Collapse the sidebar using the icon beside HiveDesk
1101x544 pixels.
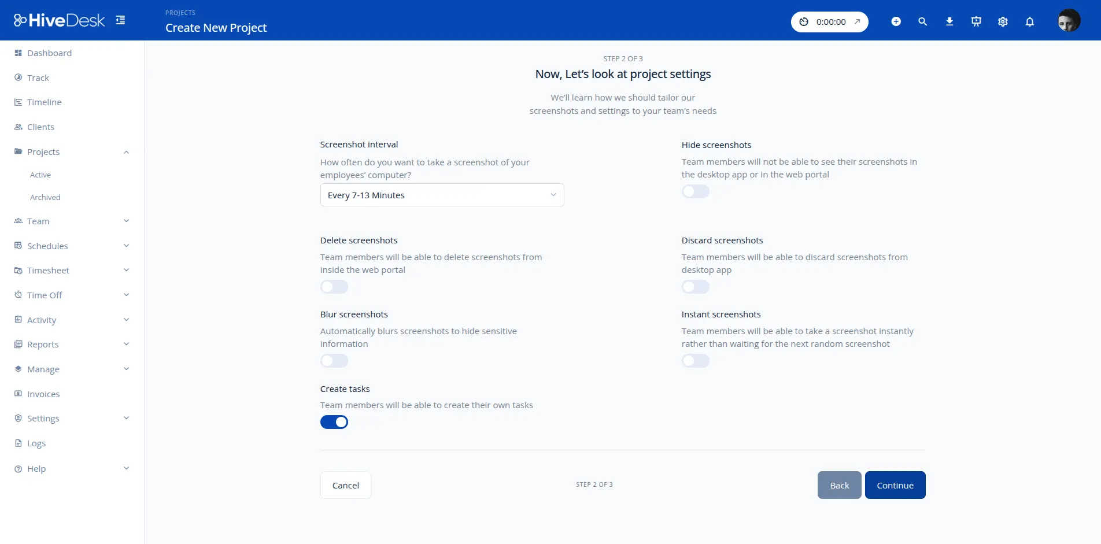tap(120, 20)
